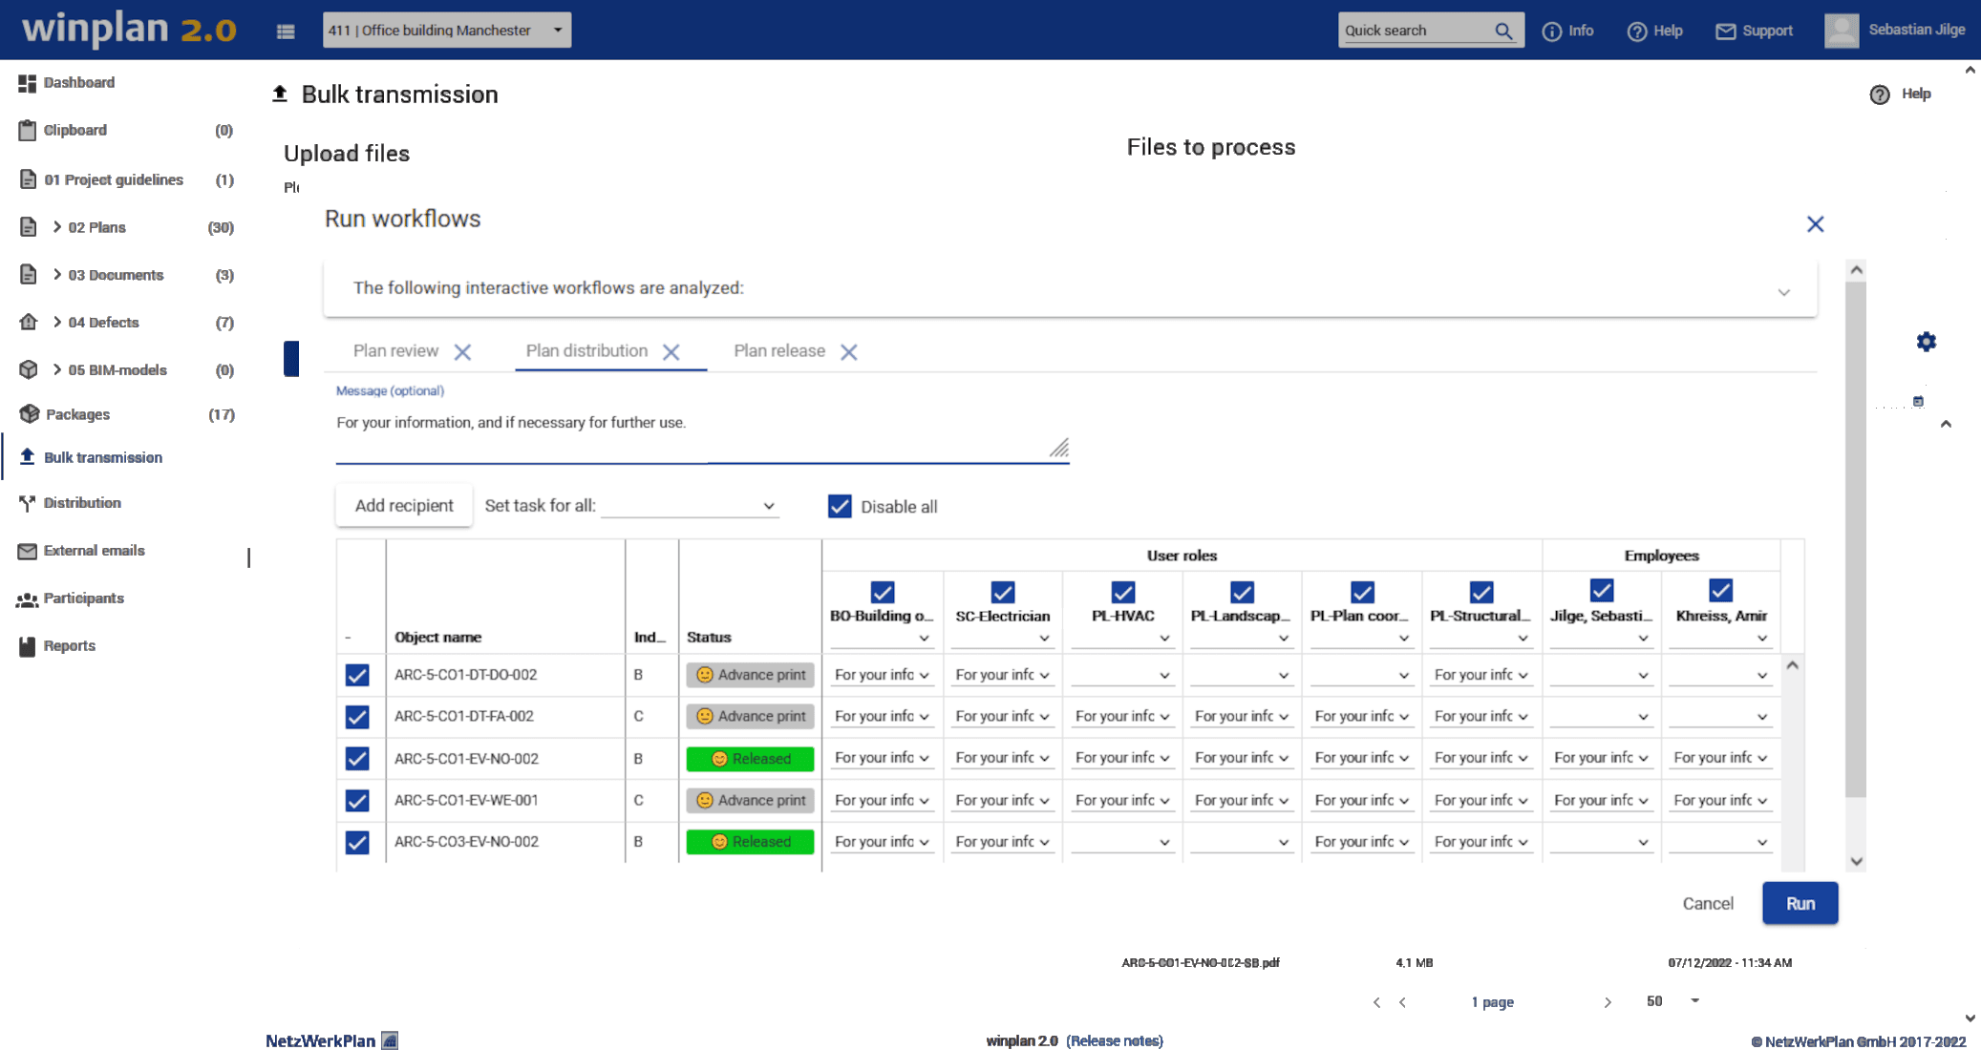Click the Add recipient button

click(404, 506)
